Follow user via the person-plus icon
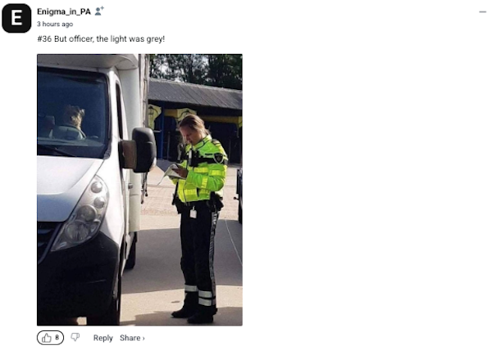492x350 pixels. point(99,11)
